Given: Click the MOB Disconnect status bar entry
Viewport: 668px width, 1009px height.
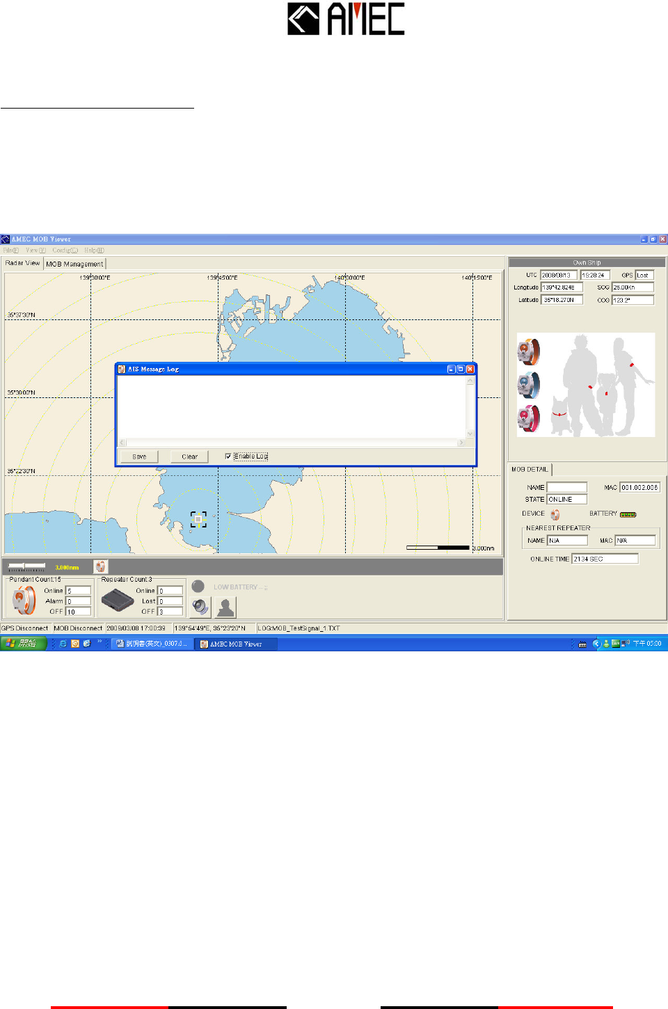Looking at the screenshot, I should coord(78,628).
